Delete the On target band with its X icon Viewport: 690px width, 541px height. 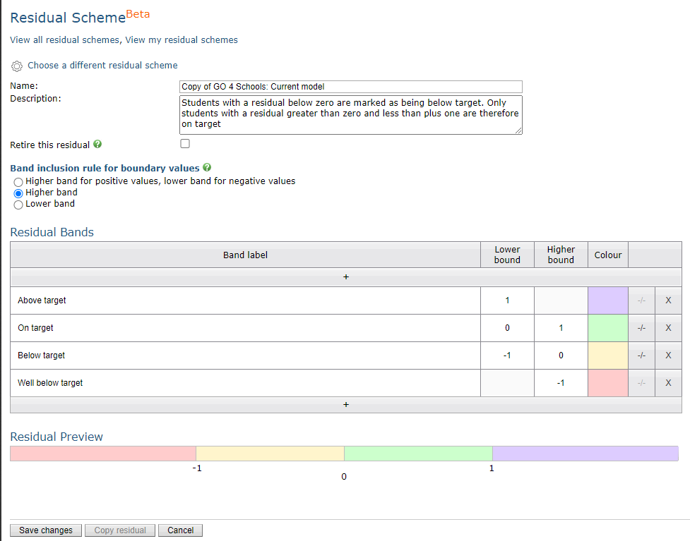(667, 327)
